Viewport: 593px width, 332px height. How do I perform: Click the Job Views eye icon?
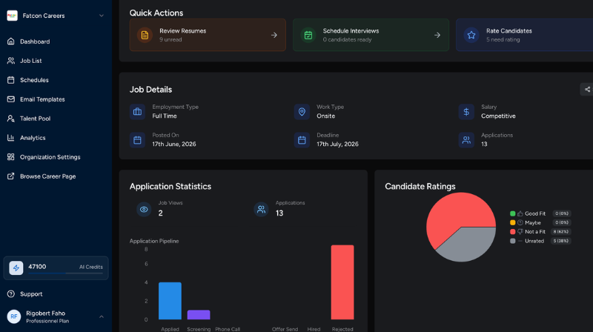(144, 209)
